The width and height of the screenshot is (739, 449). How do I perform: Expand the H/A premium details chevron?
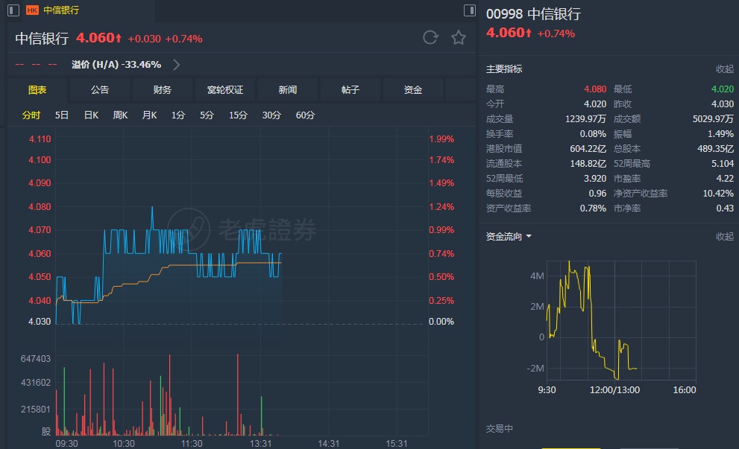(176, 65)
